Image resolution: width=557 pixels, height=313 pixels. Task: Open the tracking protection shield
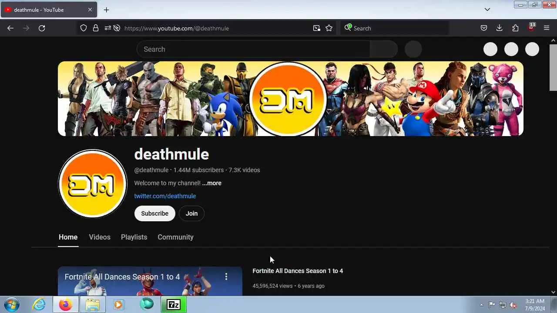84,28
